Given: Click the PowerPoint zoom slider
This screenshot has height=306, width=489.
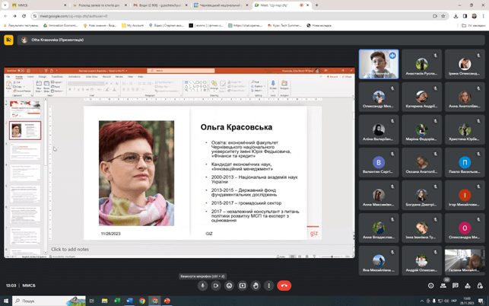Looking at the screenshot, I should coord(332,257).
